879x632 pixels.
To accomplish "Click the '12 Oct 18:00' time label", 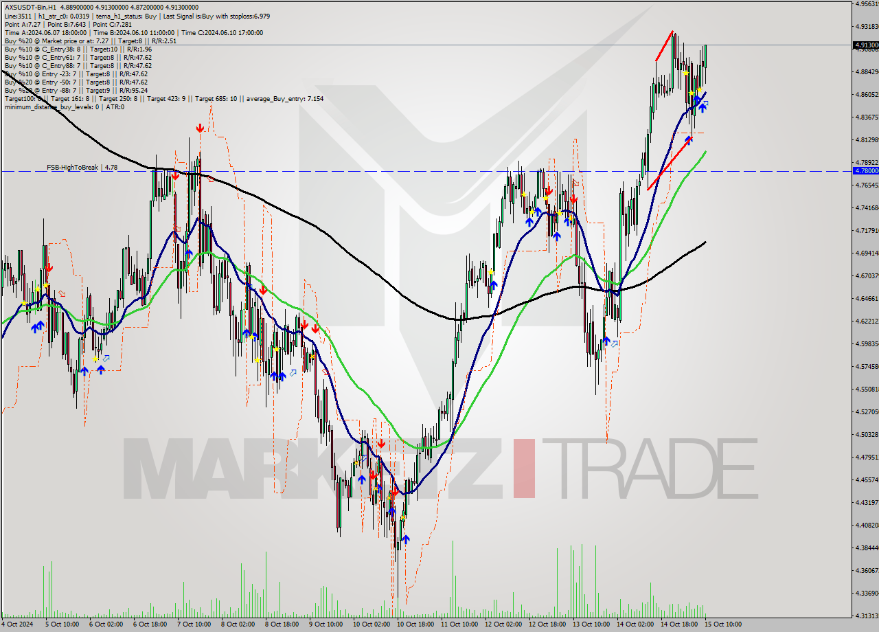I will (547, 624).
